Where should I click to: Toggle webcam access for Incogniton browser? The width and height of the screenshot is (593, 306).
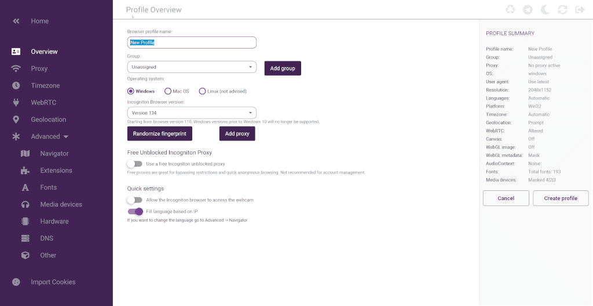pyautogui.click(x=135, y=200)
